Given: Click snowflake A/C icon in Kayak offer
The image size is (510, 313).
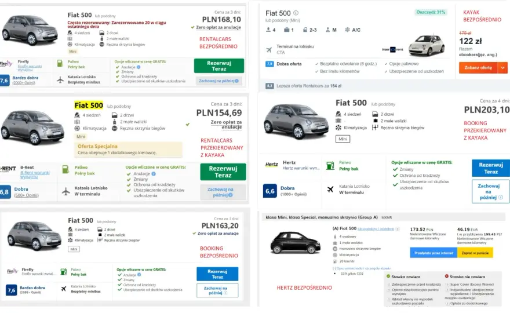Looking at the screenshot, I should tap(347, 30).
